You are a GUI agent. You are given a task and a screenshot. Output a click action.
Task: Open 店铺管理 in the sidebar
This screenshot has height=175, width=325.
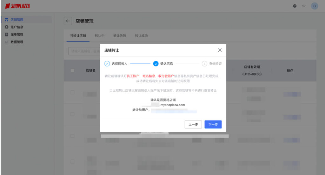(26, 20)
